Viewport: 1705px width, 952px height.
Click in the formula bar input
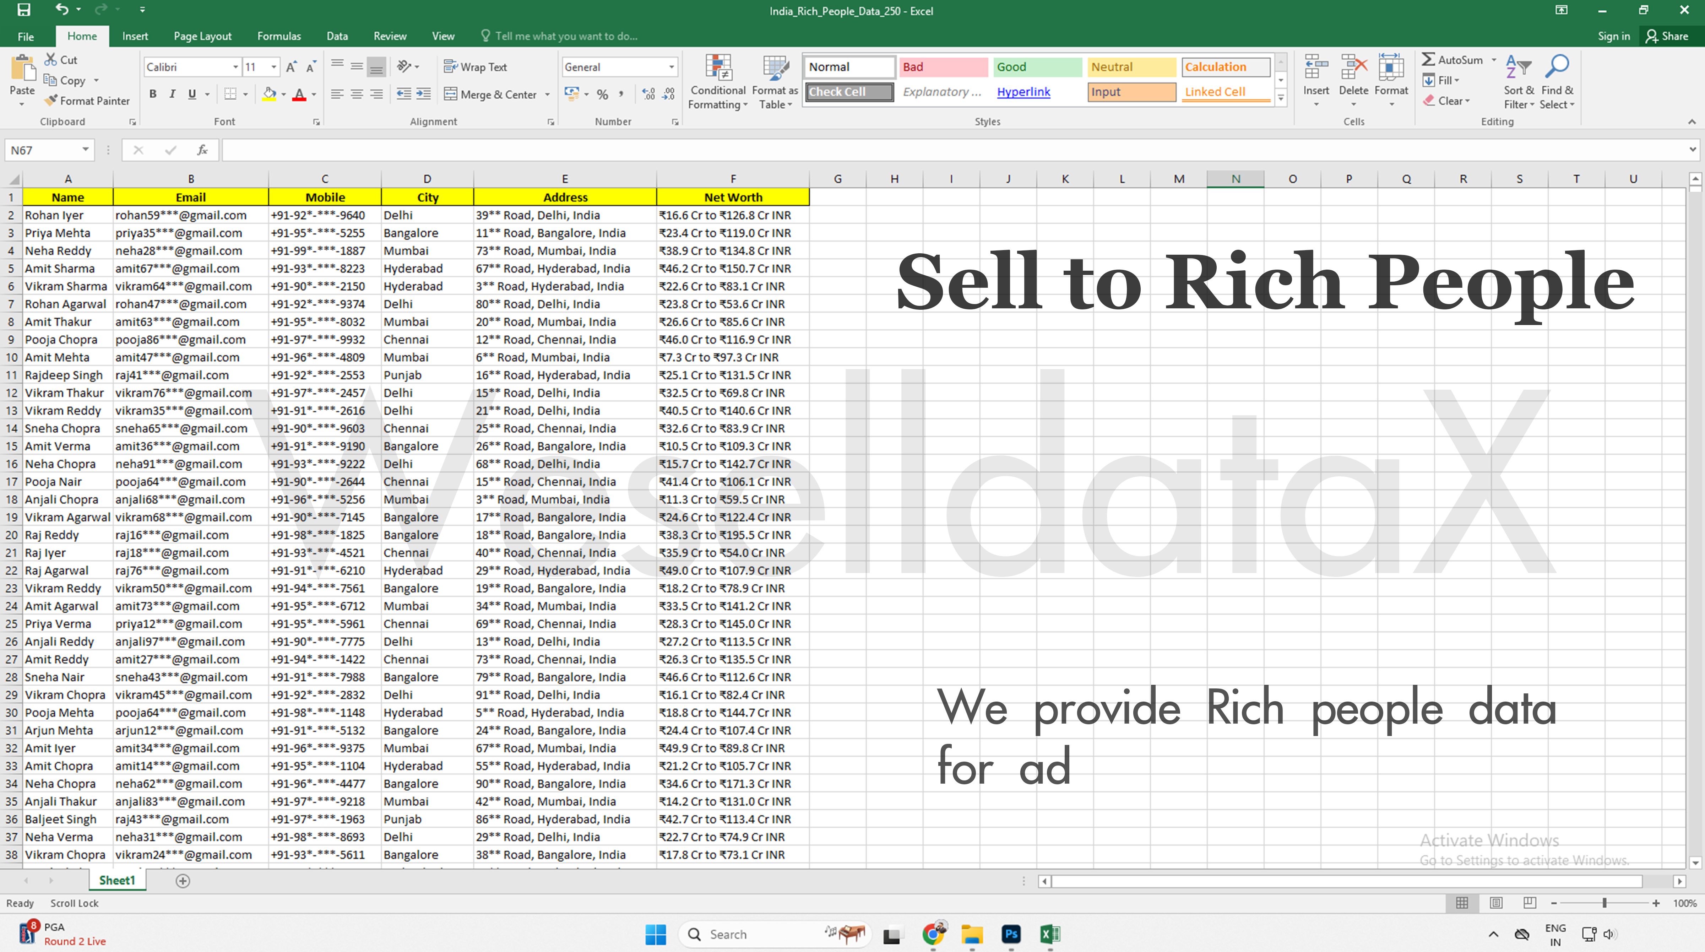click(953, 150)
